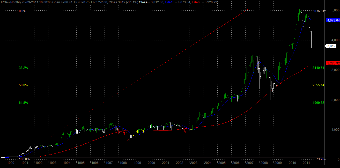Image resolution: width=340 pixels, height=168 pixels.
Task: Click the 2003 label on time axis
Action: tap(193, 163)
